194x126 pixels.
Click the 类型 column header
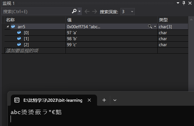coord(173,20)
